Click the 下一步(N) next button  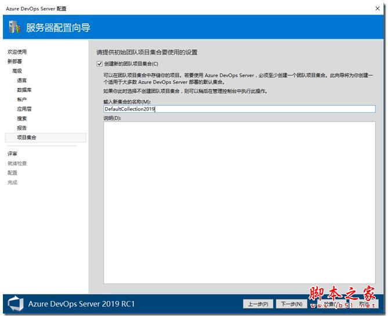click(292, 304)
